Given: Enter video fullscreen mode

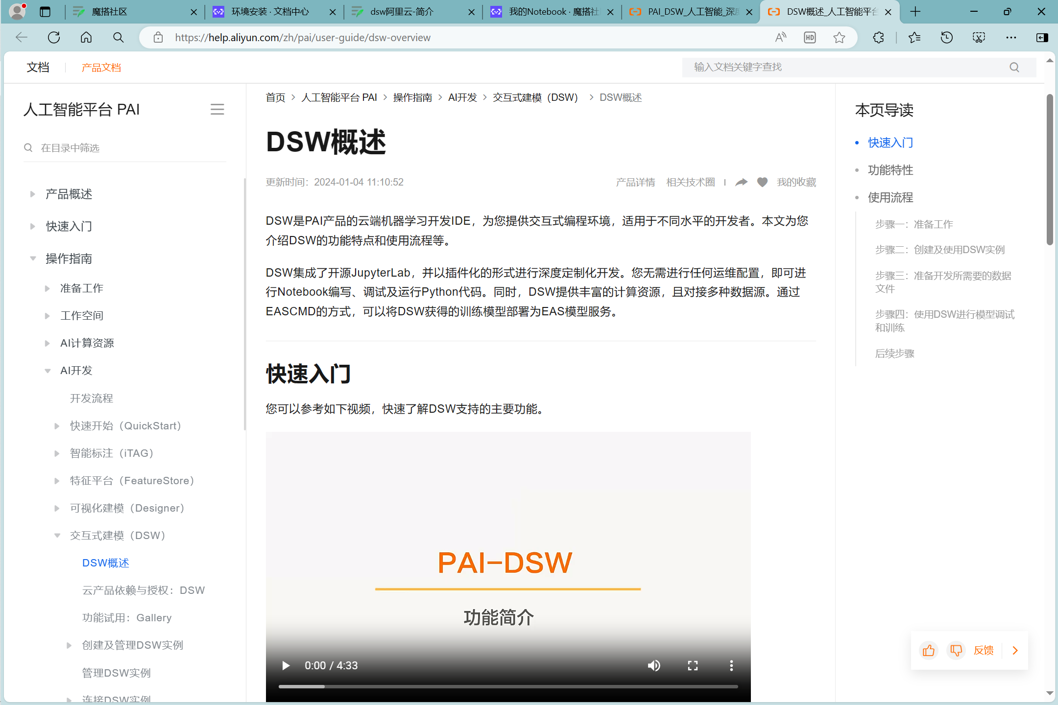Looking at the screenshot, I should point(693,665).
